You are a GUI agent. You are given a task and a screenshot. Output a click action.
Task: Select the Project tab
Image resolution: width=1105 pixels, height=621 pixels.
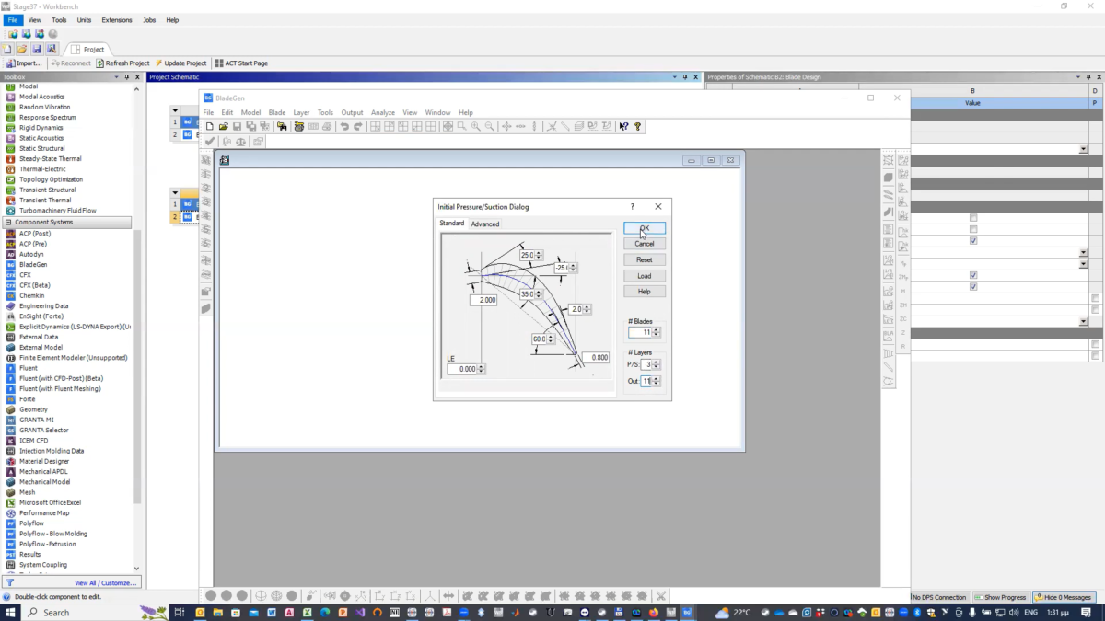(x=88, y=50)
